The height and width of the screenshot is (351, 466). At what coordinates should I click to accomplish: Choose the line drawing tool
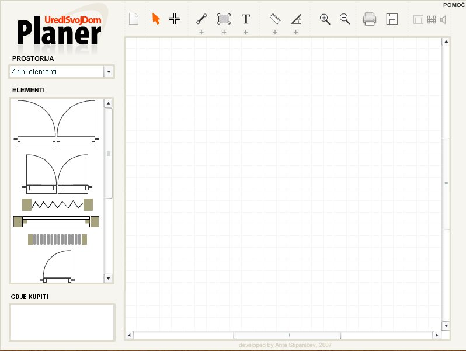(201, 19)
